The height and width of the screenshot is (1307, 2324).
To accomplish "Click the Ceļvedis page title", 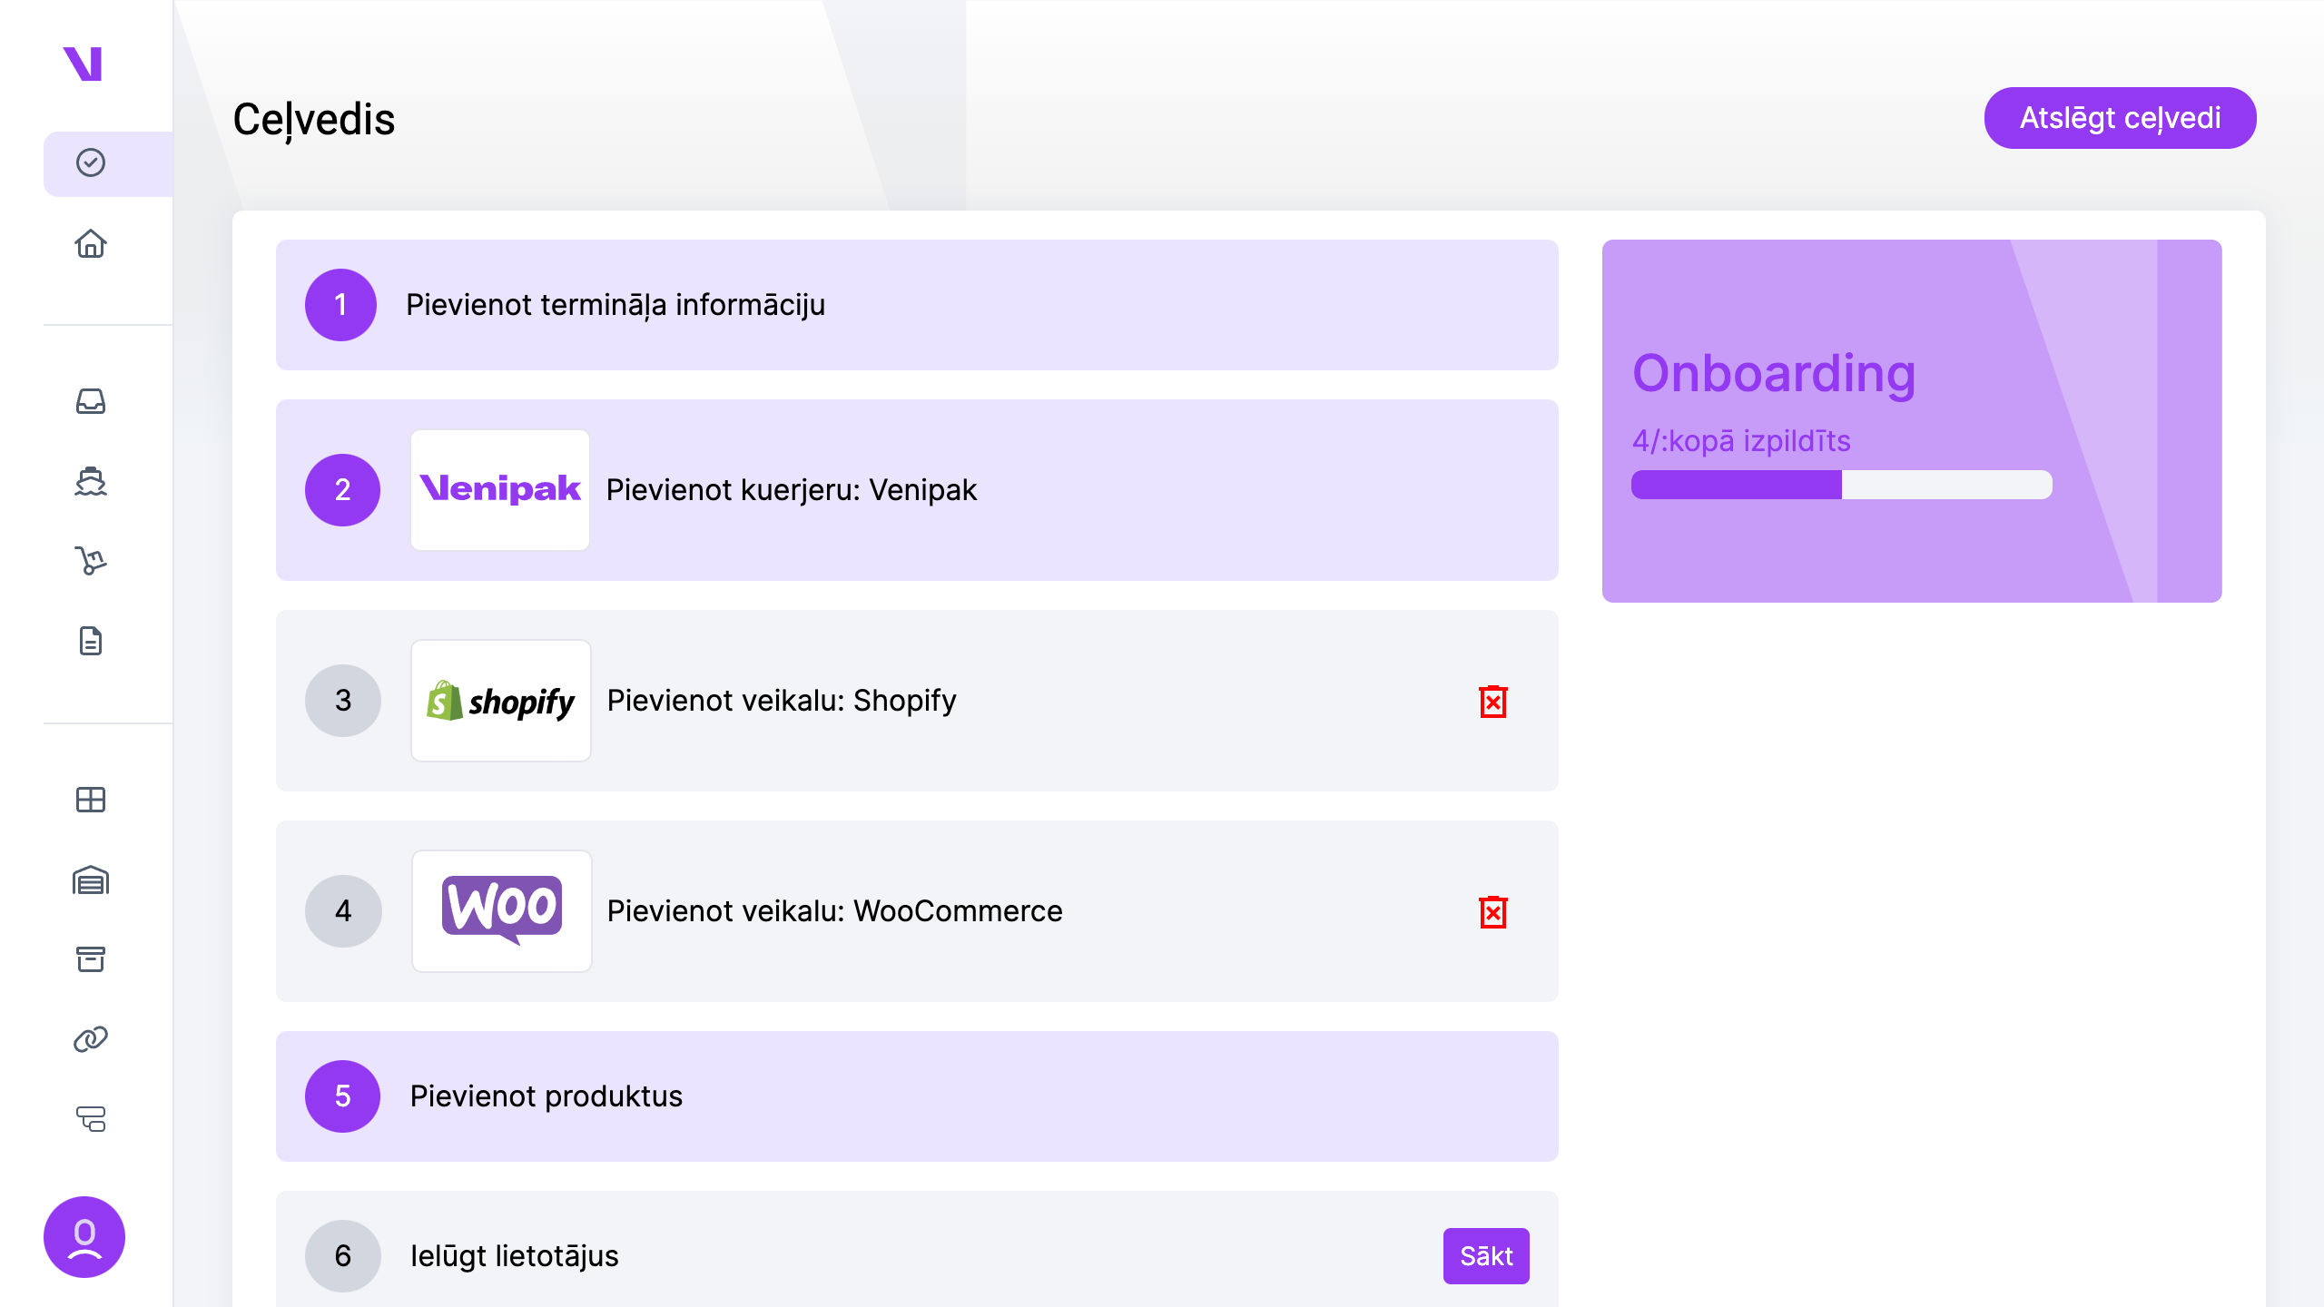I will [x=314, y=120].
